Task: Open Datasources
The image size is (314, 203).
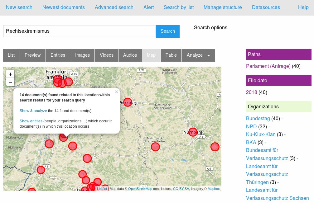Action: click(266, 7)
